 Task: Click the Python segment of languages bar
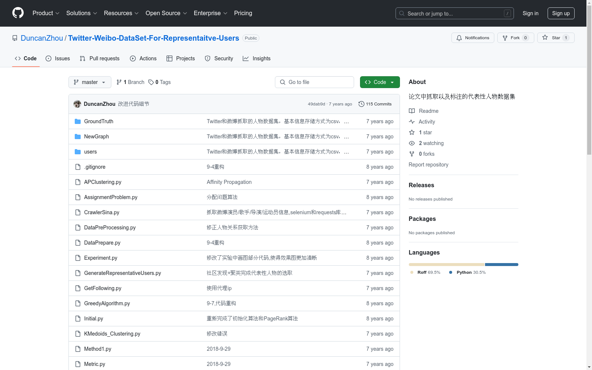coord(502,265)
